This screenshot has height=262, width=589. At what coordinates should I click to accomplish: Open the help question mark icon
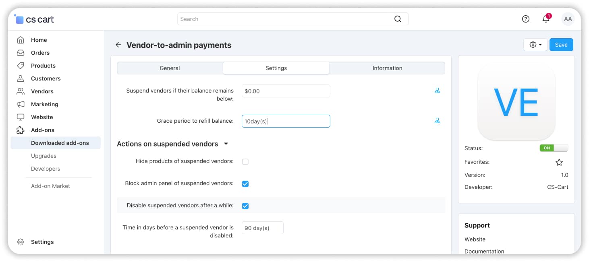click(526, 19)
